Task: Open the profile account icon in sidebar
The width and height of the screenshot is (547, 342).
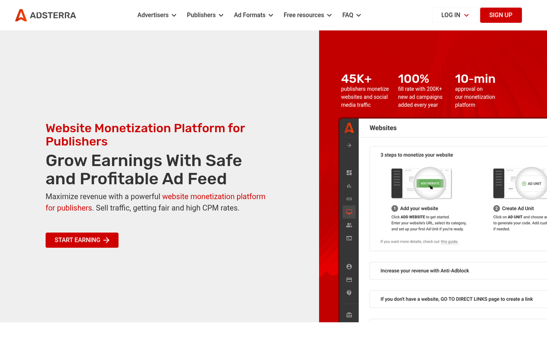Action: click(349, 266)
